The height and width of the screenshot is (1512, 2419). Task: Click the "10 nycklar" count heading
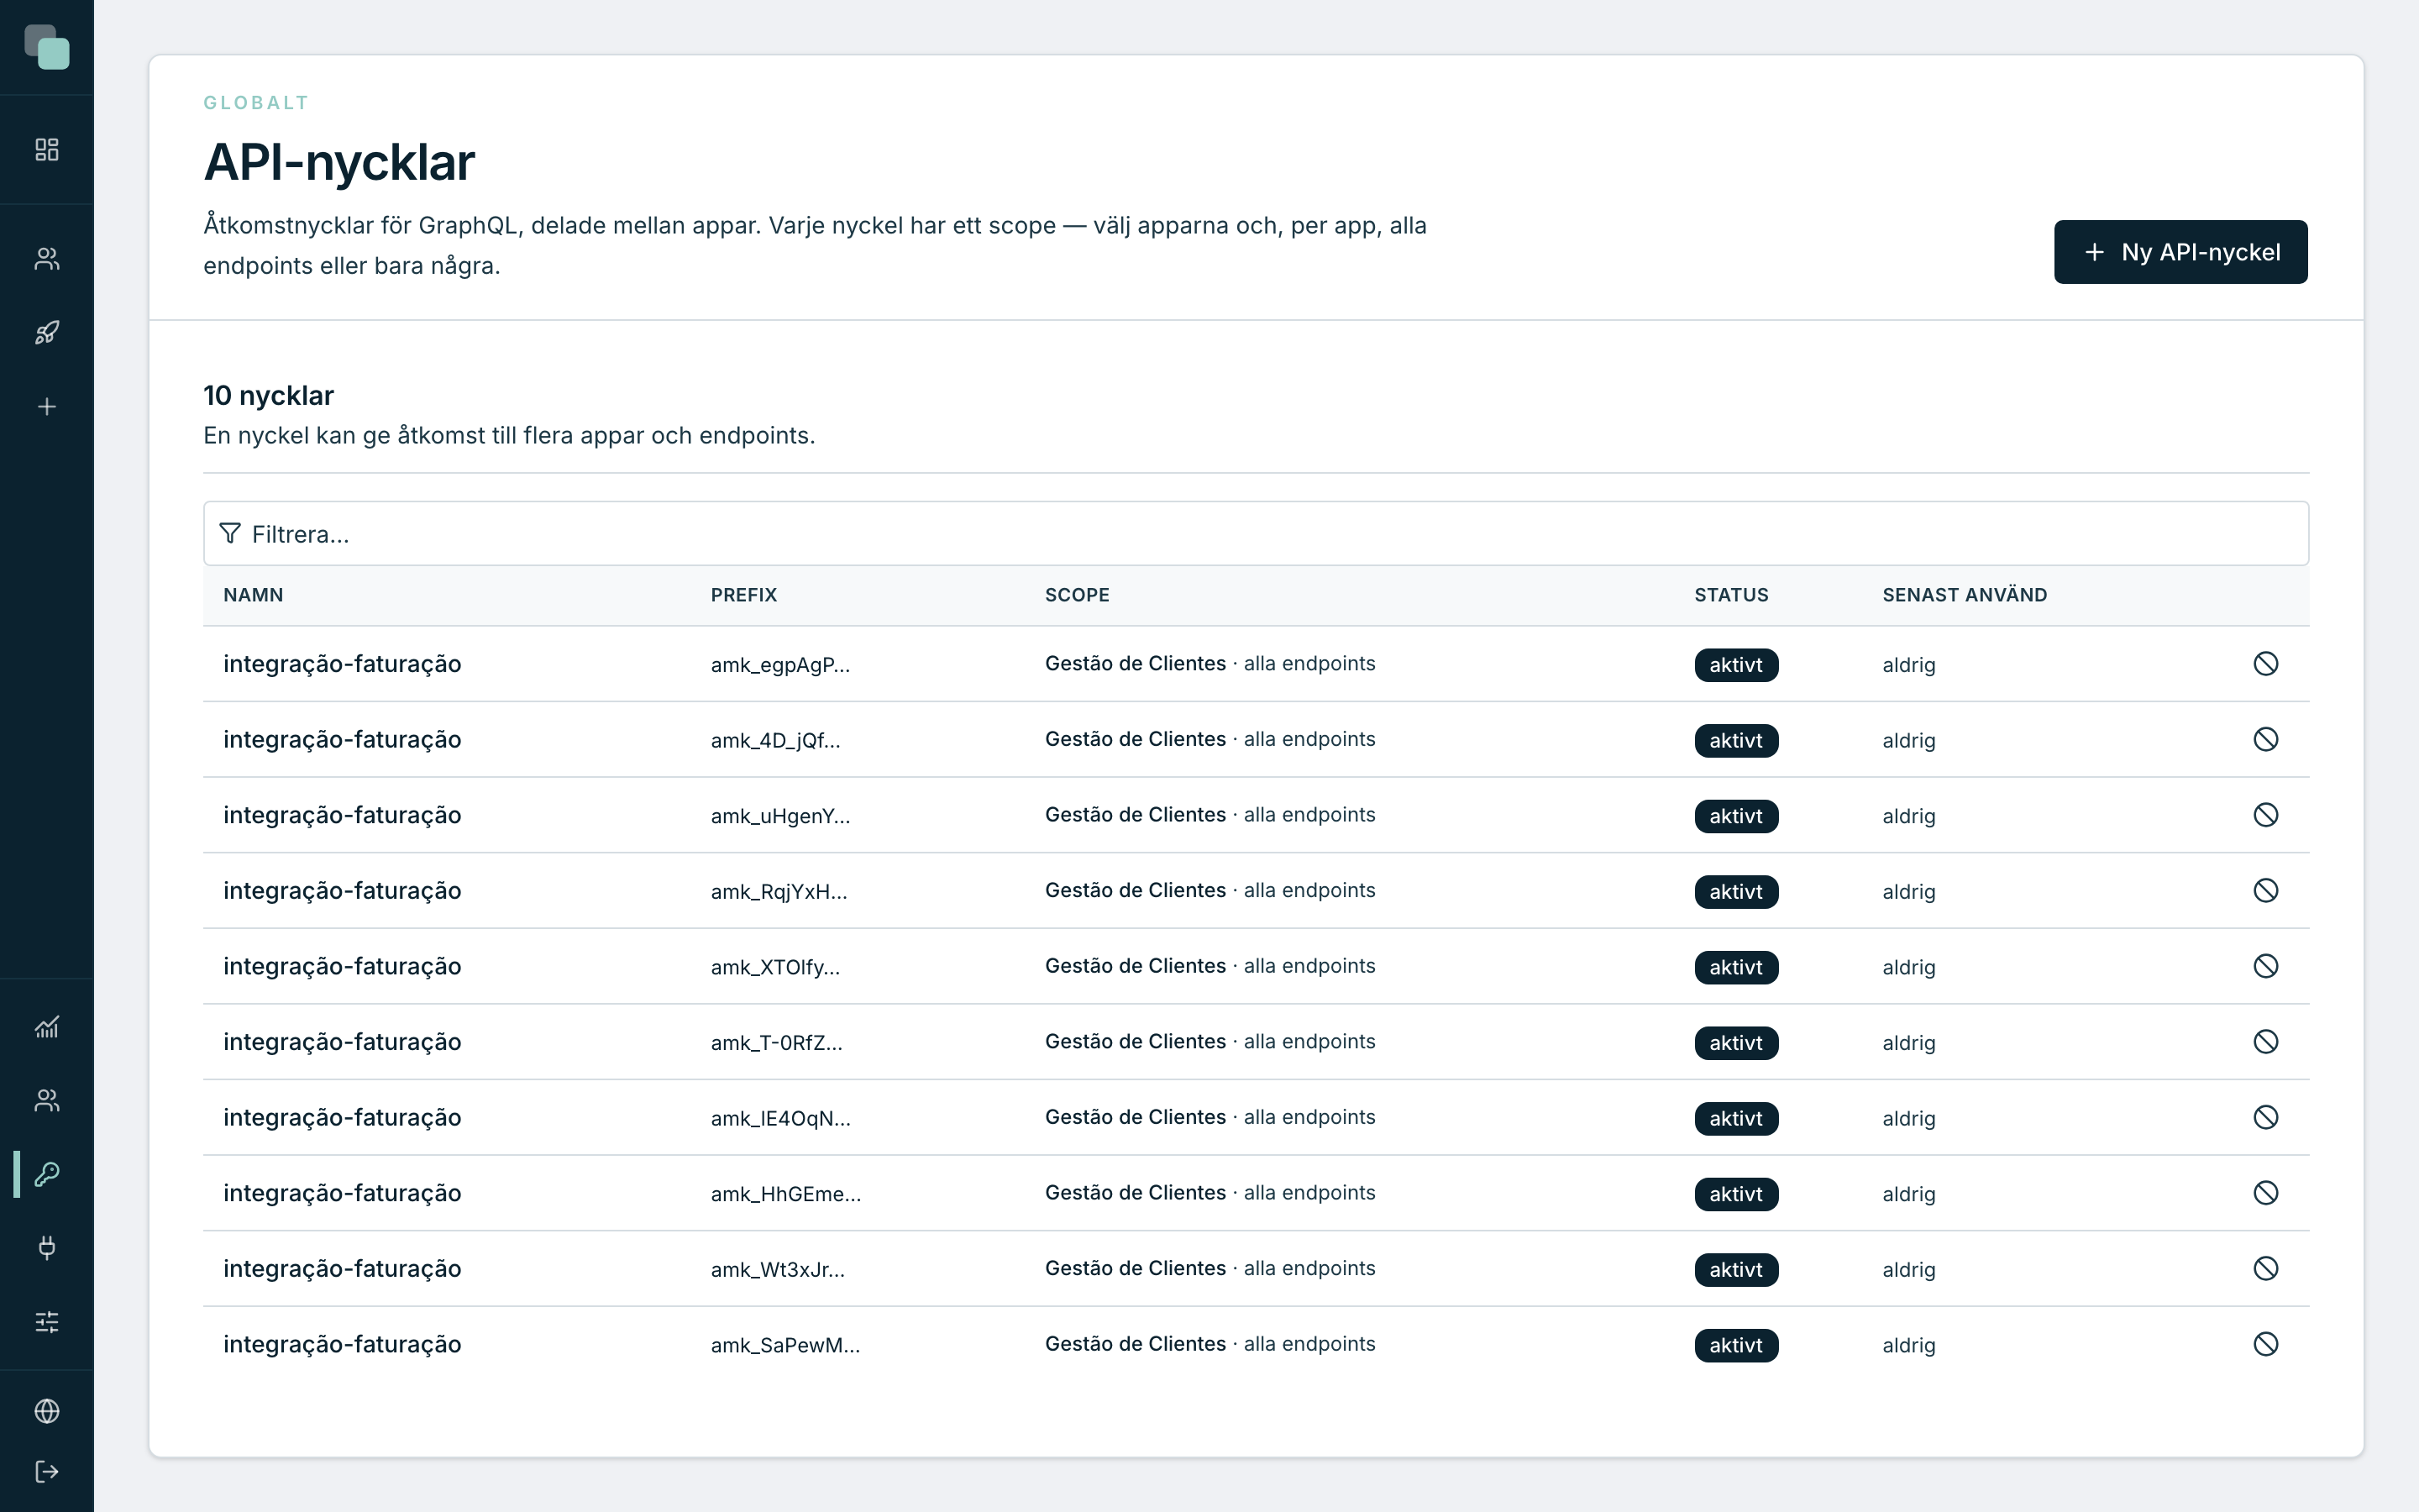(x=268, y=396)
